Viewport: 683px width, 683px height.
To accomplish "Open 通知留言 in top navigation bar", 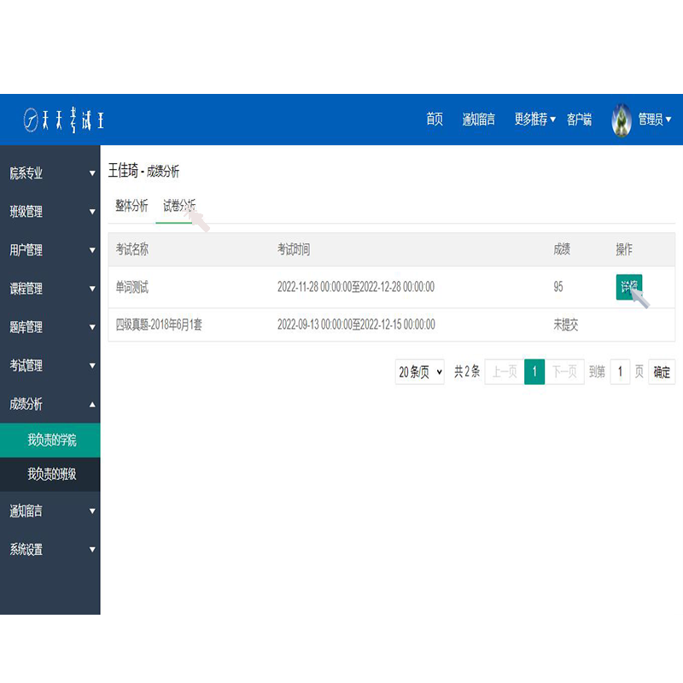I will (478, 119).
